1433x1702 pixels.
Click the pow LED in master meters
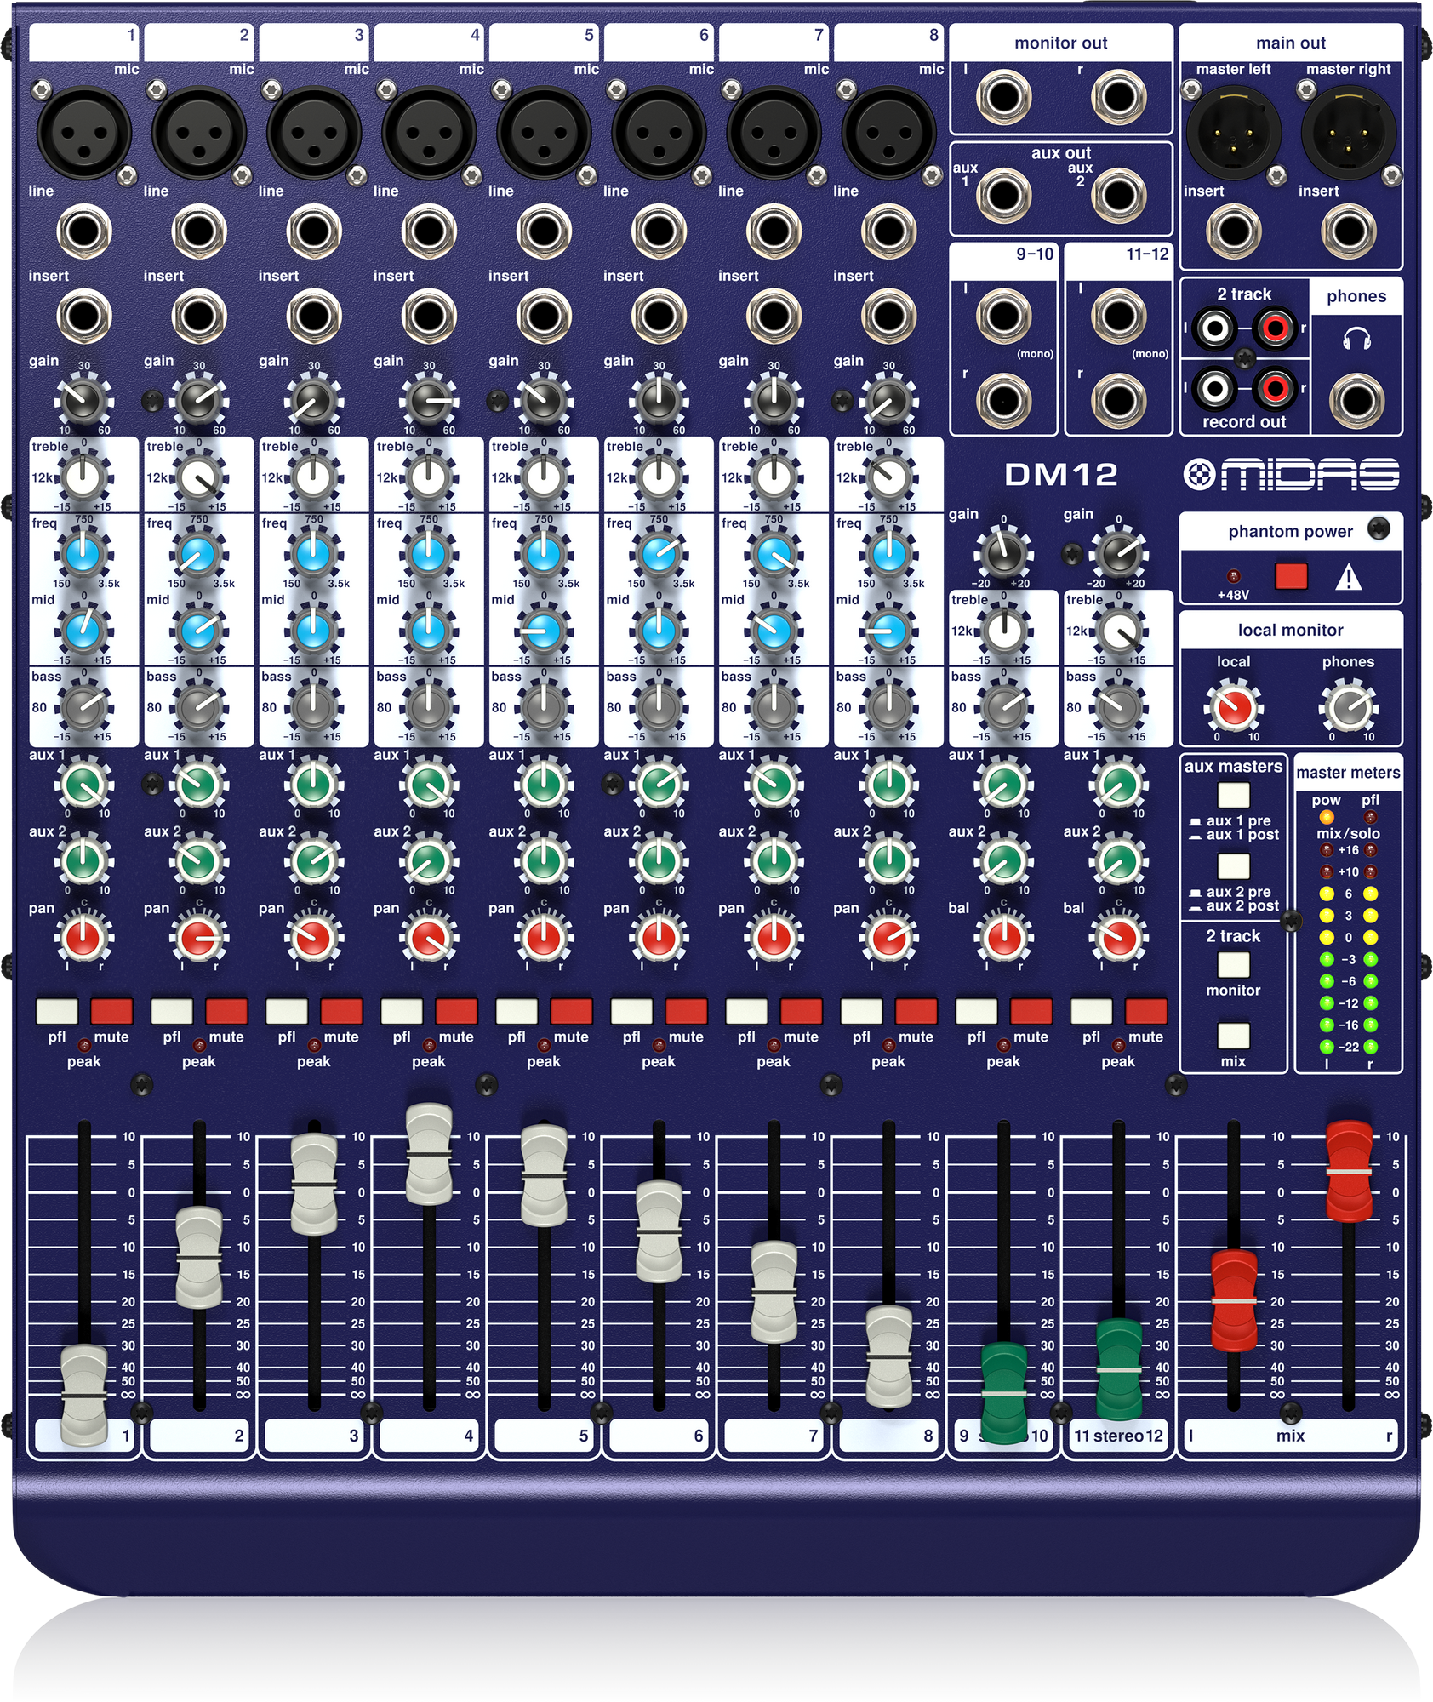(1327, 817)
